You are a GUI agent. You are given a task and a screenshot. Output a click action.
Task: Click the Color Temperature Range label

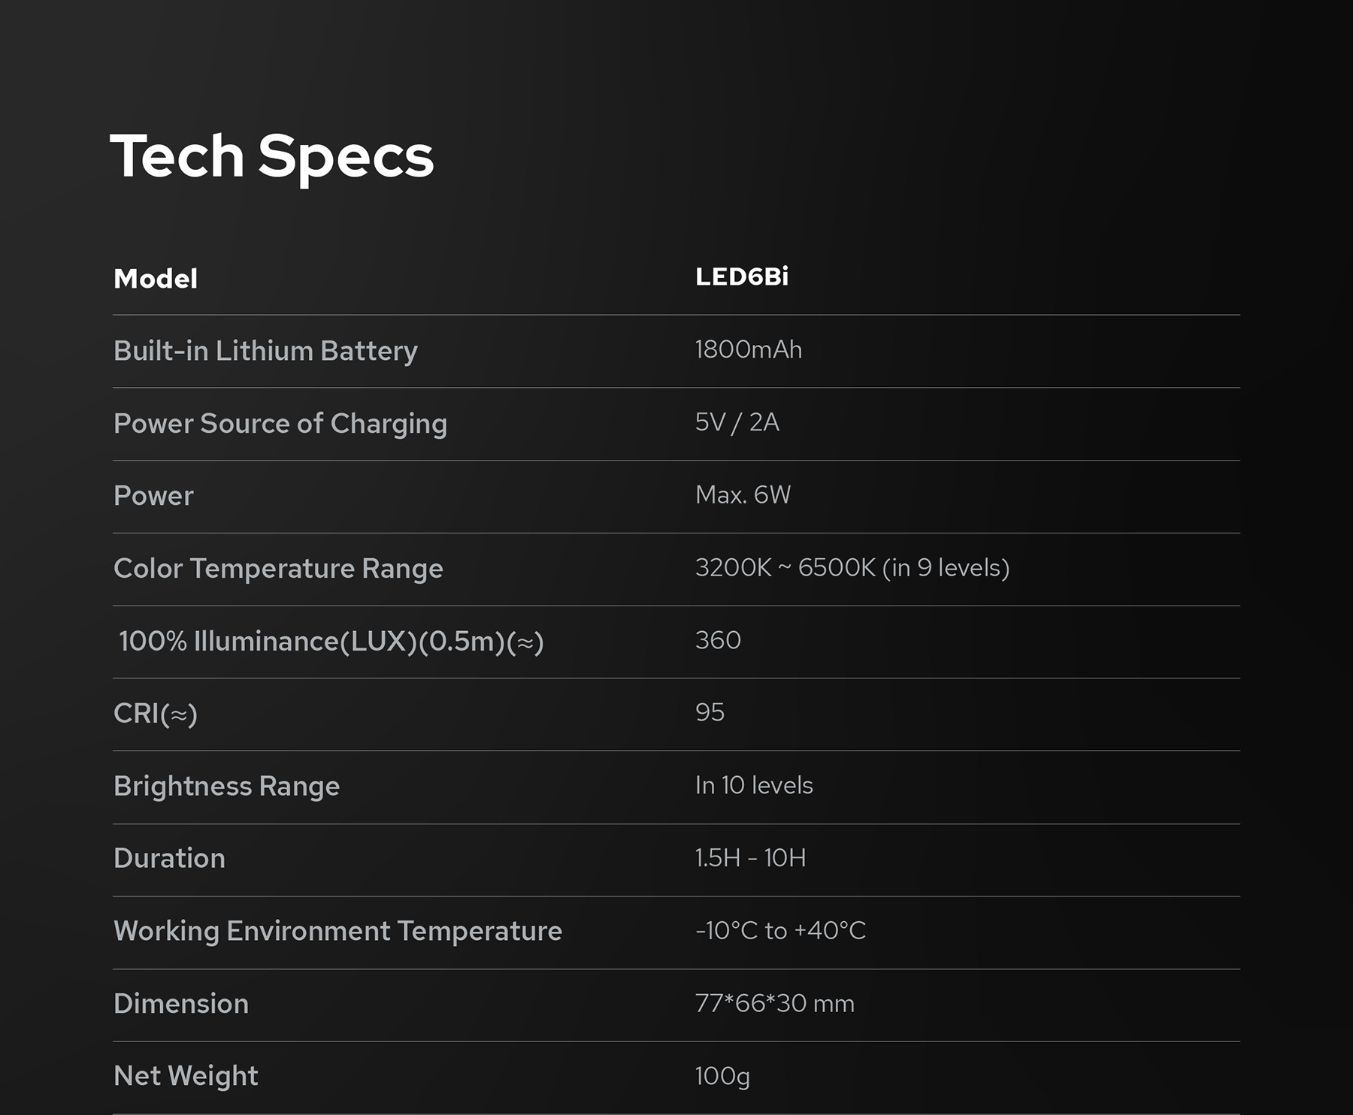pyautogui.click(x=278, y=569)
